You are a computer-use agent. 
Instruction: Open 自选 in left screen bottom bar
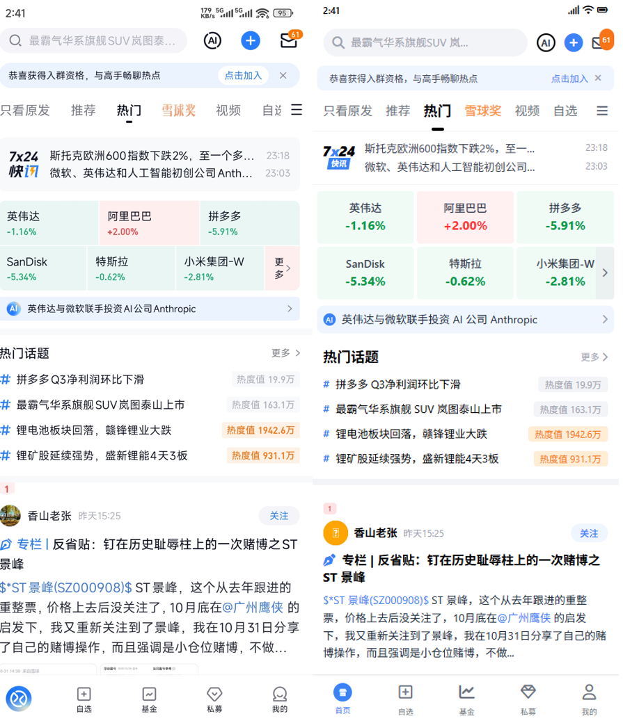pyautogui.click(x=84, y=700)
